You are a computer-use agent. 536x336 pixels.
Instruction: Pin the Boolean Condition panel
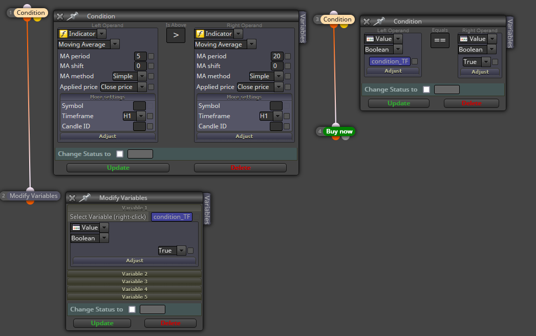379,21
